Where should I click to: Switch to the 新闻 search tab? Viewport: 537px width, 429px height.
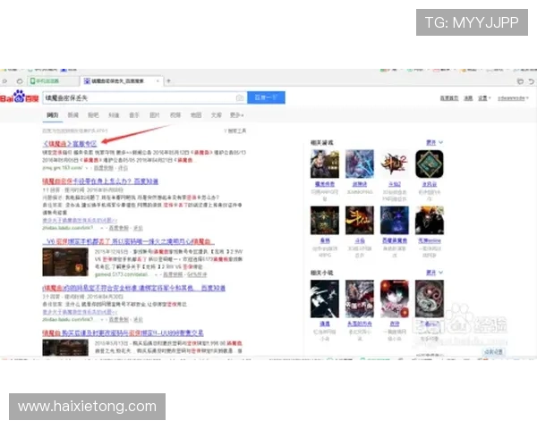click(72, 115)
